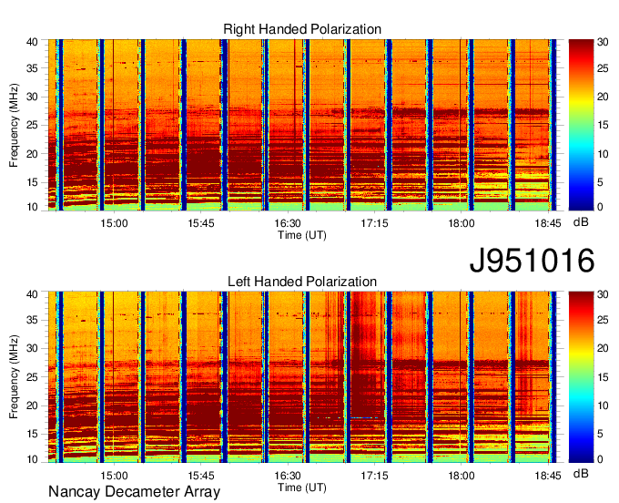Click the top plot's color scale bar
The image size is (619, 503).
click(x=581, y=125)
